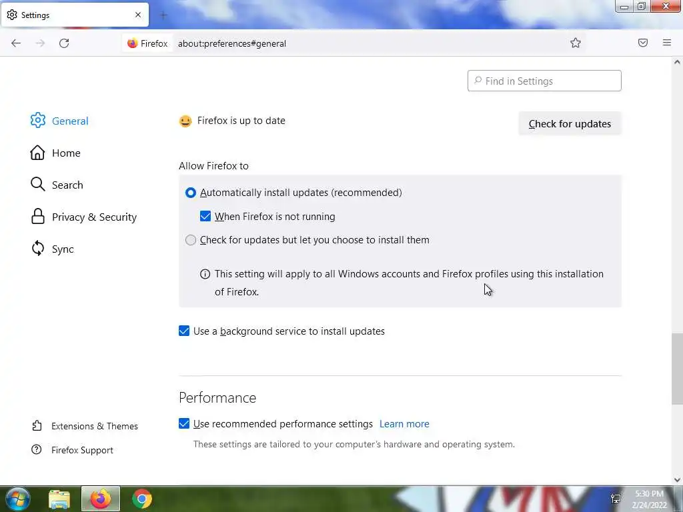The height and width of the screenshot is (512, 683).
Task: Click the scrollbar down arrow
Action: (x=677, y=479)
